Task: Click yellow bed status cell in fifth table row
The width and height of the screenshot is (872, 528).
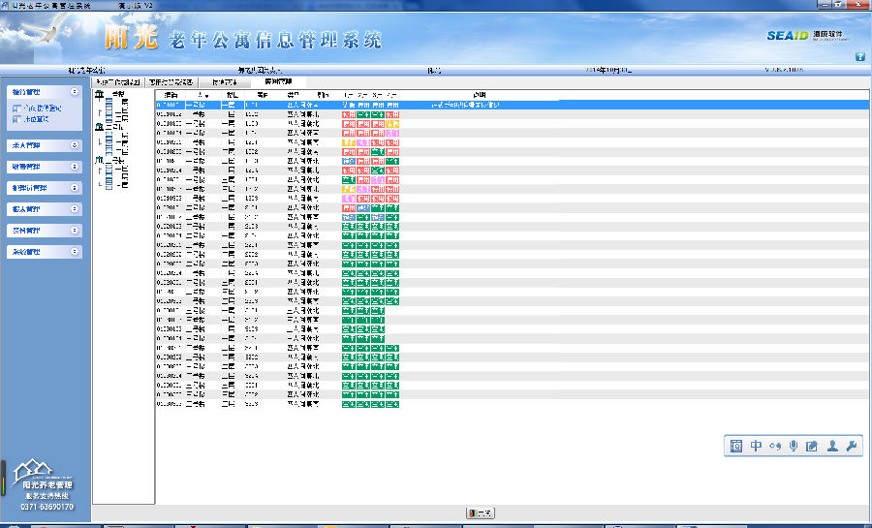Action: [349, 142]
